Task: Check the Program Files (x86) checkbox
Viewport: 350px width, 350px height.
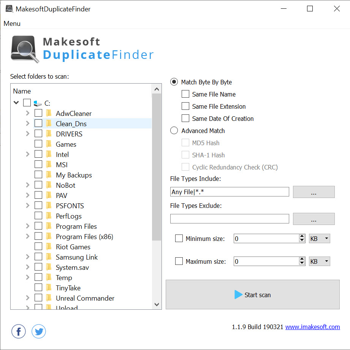Action: [38, 236]
